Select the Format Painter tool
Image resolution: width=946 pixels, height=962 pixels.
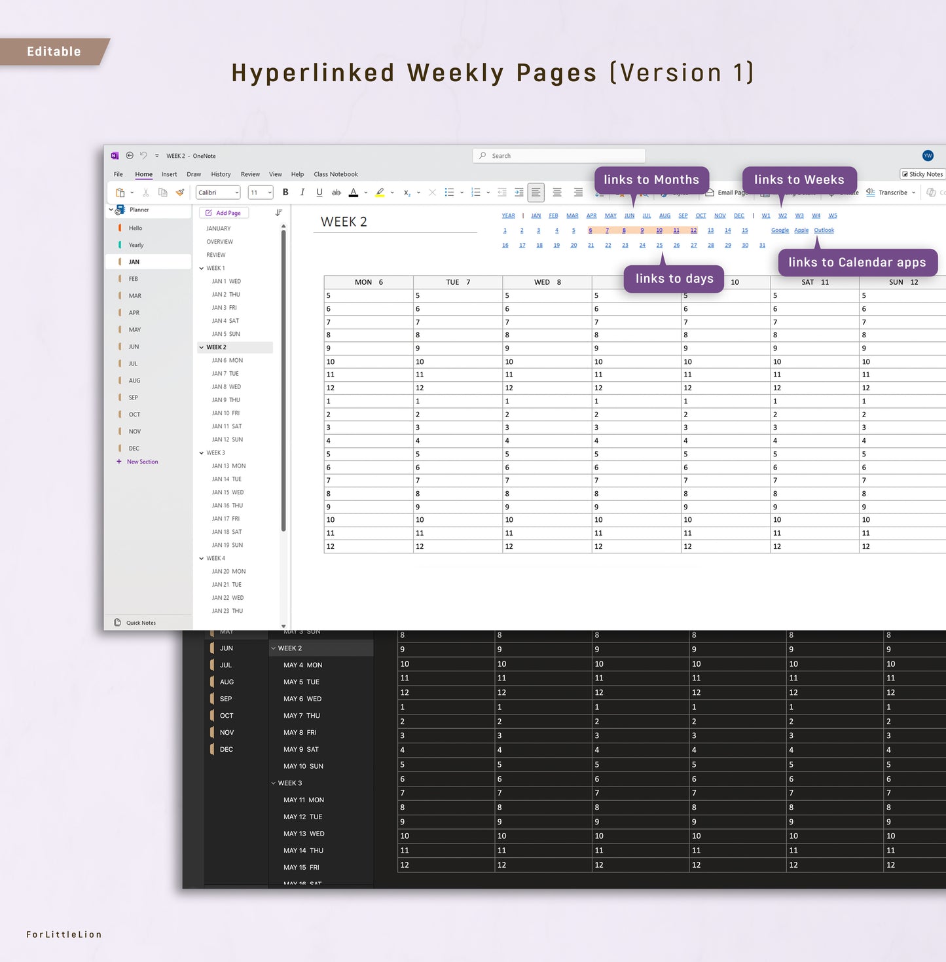pyautogui.click(x=179, y=192)
